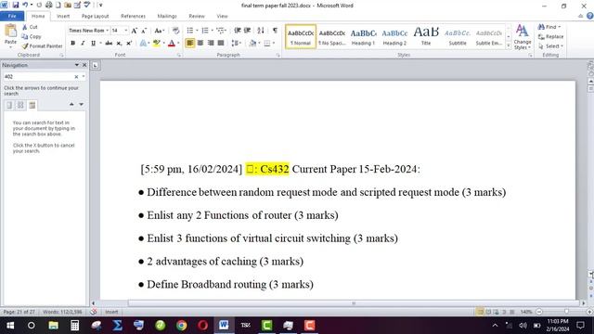Apply the red font color
Screen dimensions: 594x334
point(172,44)
